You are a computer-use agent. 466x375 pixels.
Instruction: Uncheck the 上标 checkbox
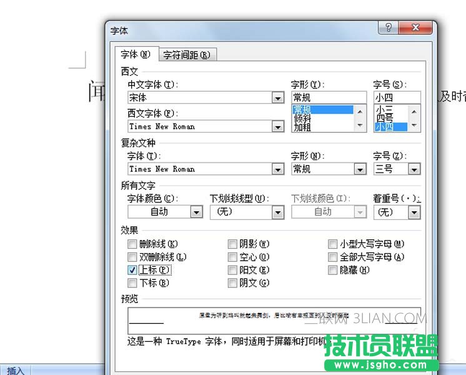tap(132, 270)
